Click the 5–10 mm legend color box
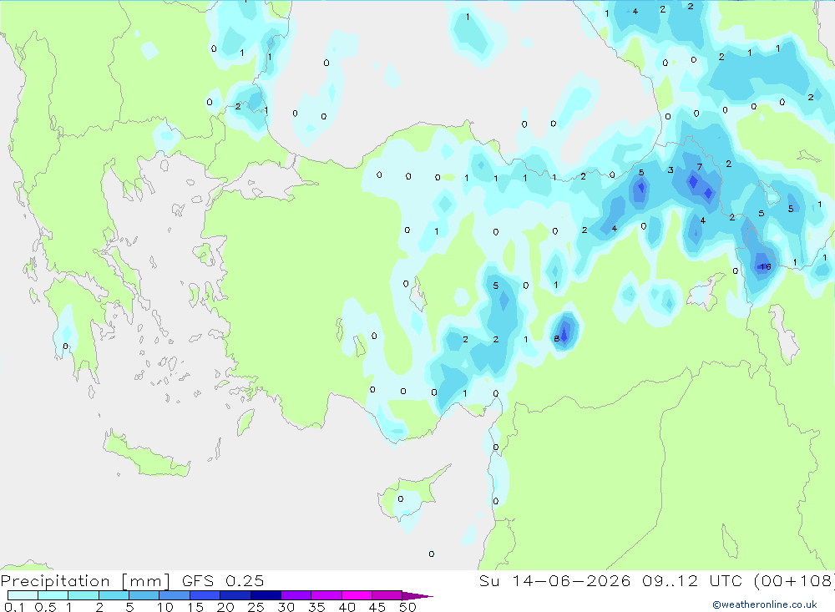835x612 pixels. pyautogui.click(x=144, y=595)
